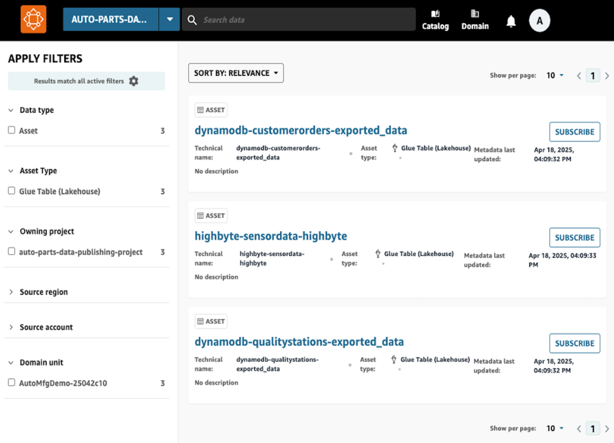Check the auto-parts-data-publishing-project filter

point(12,251)
